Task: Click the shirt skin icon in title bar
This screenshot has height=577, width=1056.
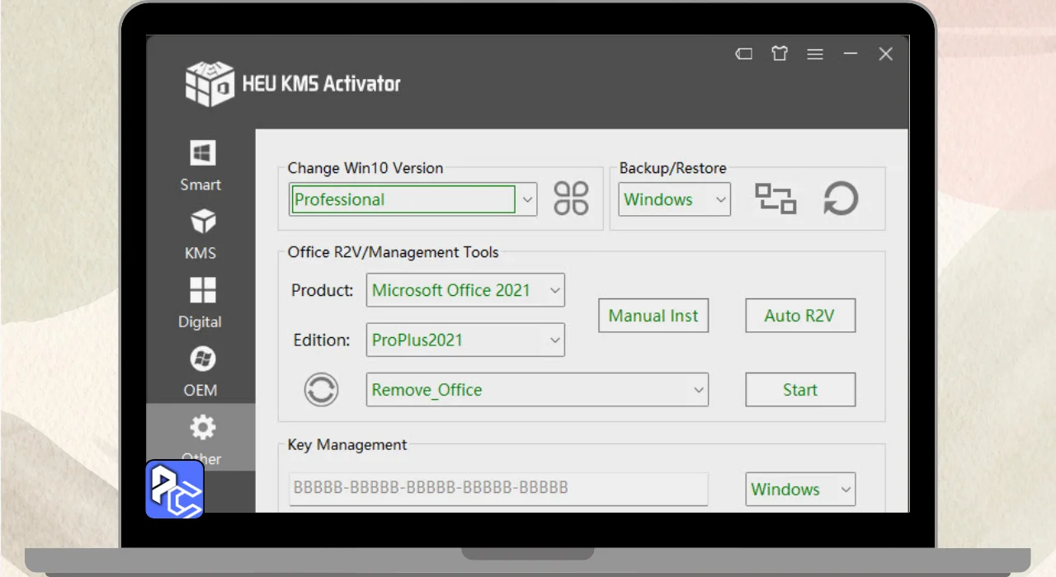Action: [780, 54]
